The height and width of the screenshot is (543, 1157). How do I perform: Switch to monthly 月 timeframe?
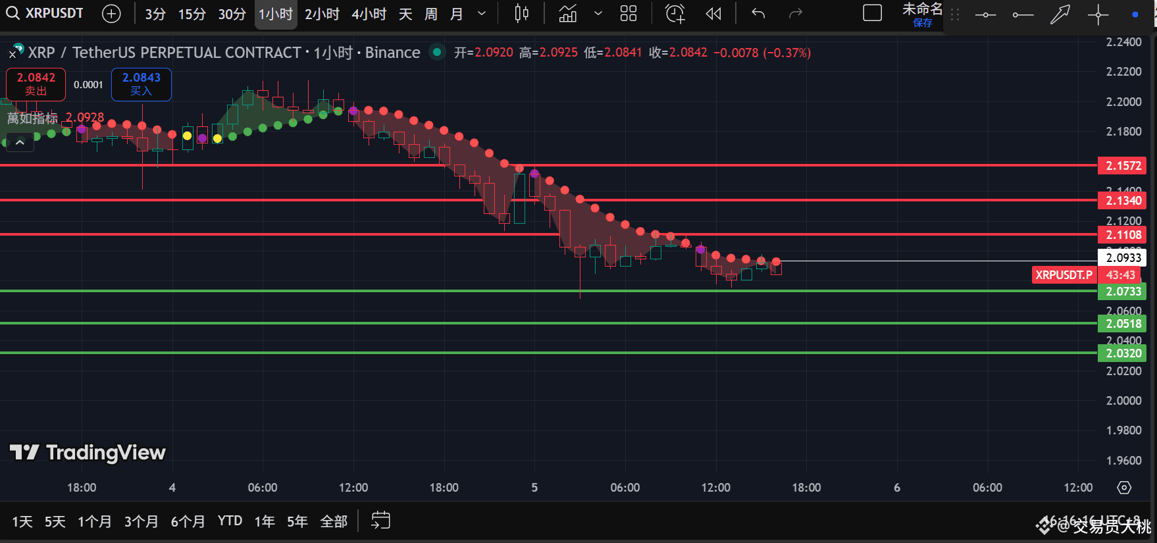(x=457, y=14)
